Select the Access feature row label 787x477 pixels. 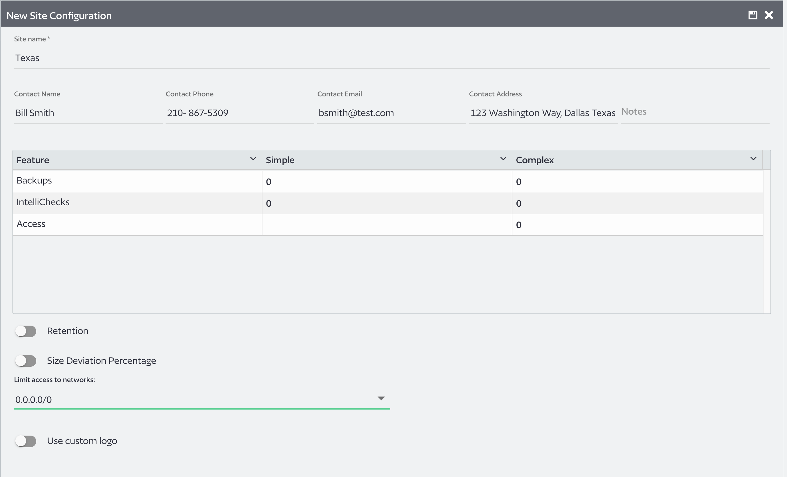31,223
